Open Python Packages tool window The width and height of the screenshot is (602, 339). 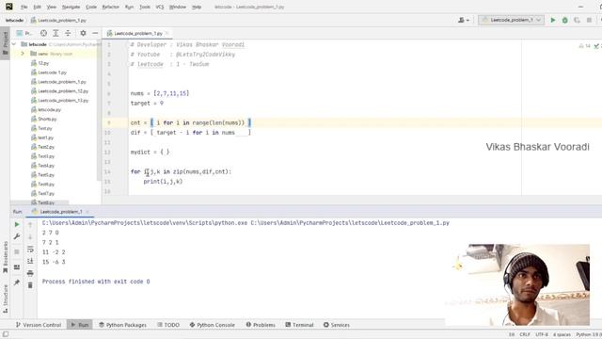coord(123,325)
